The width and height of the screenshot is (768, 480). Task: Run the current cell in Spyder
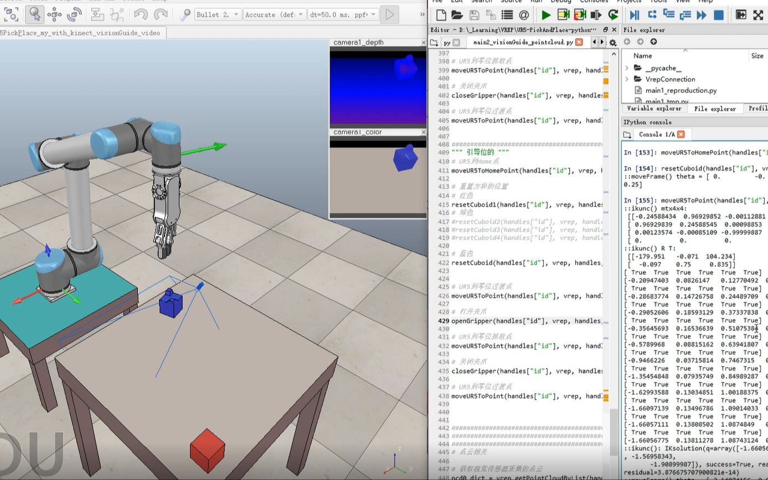(x=563, y=15)
